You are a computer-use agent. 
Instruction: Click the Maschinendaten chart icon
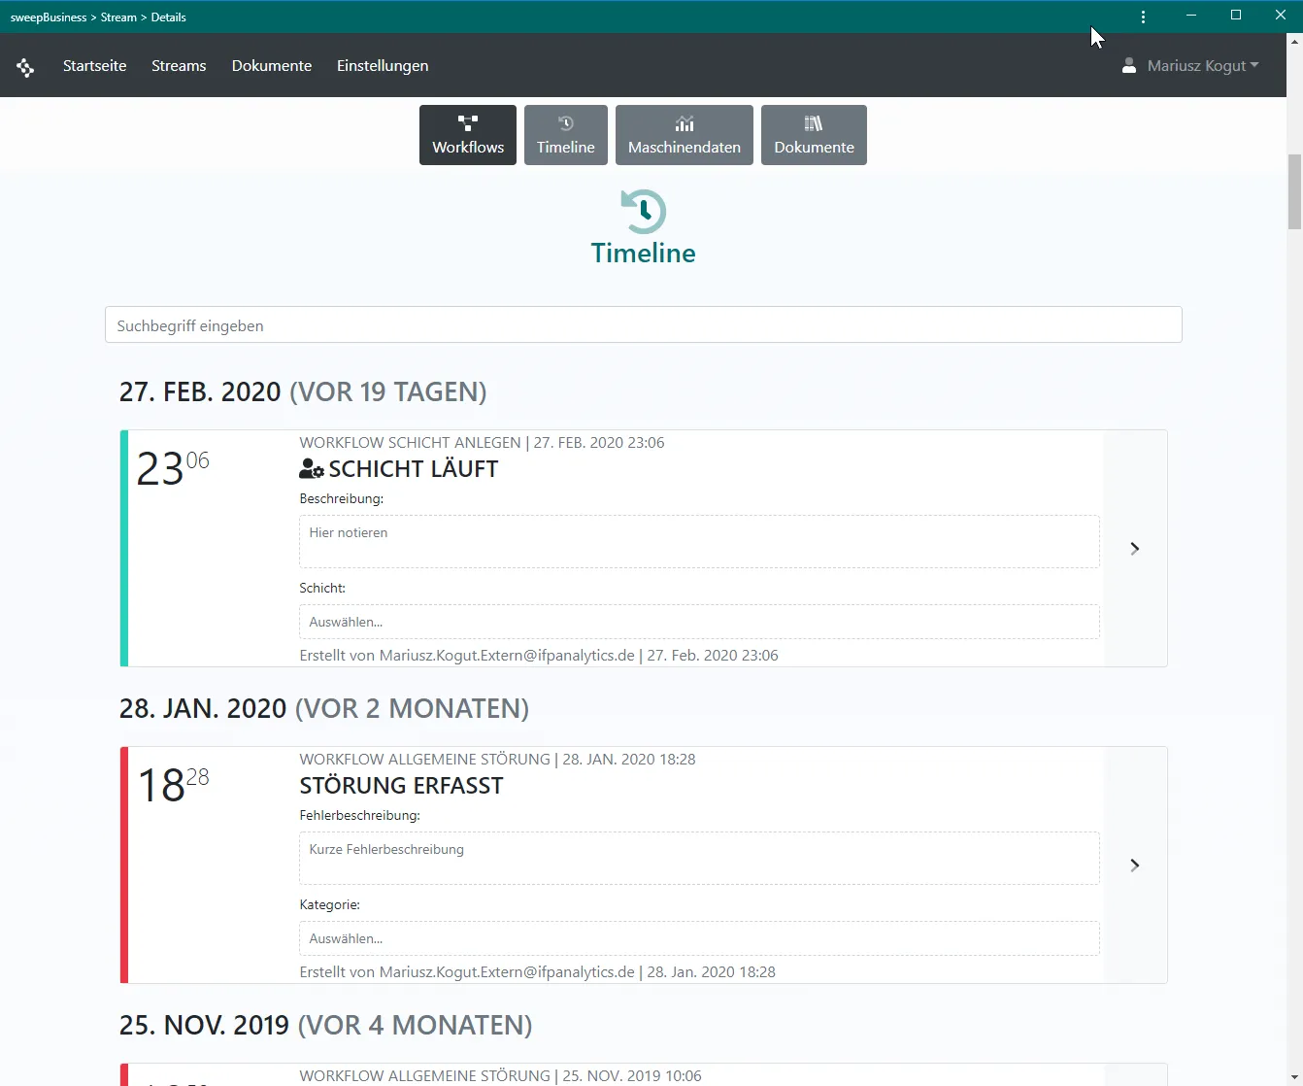[x=684, y=123]
